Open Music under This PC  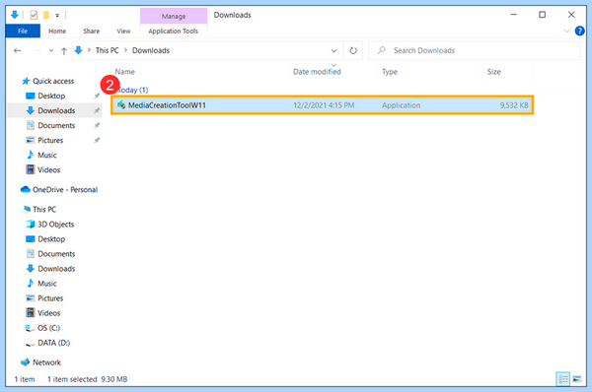click(46, 284)
